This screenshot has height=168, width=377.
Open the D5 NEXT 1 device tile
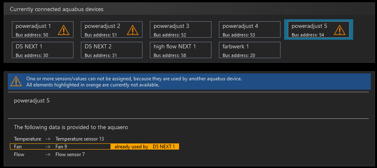(43, 50)
